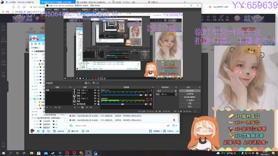Click YY speaker volume icon at bottom
Image resolution: width=278 pixels, height=156 pixels.
coord(39,131)
